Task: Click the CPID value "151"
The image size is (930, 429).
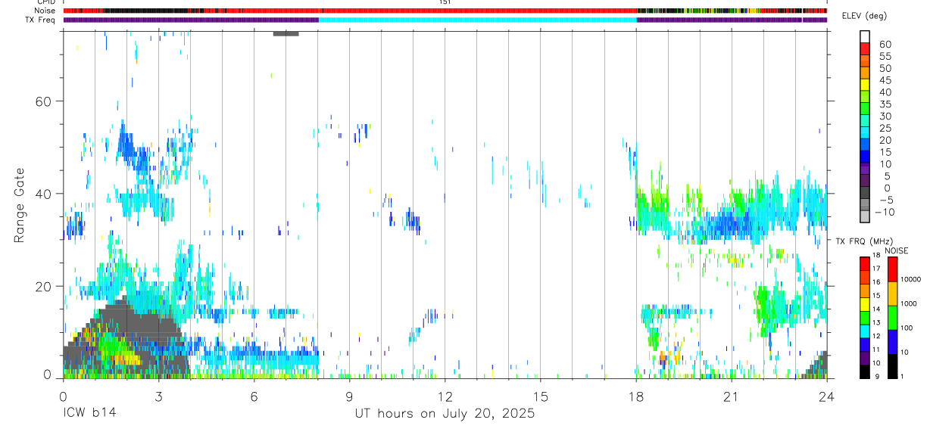Action: (x=445, y=2)
